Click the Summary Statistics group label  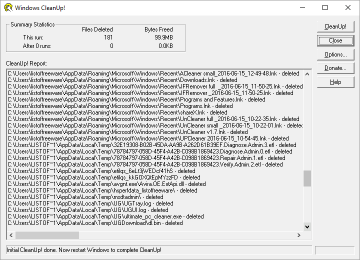[32, 24]
